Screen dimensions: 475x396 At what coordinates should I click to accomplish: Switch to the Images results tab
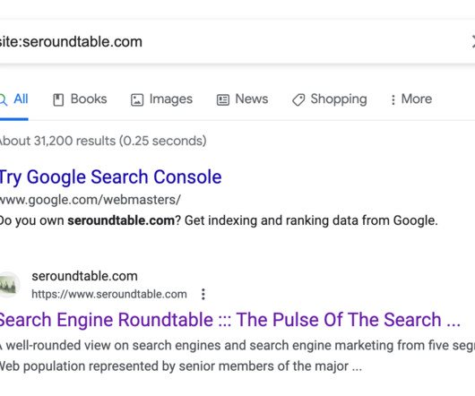tap(161, 99)
